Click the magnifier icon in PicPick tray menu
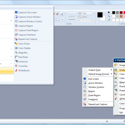Screen dimensions: 125x125 pyautogui.click(x=116, y=82)
